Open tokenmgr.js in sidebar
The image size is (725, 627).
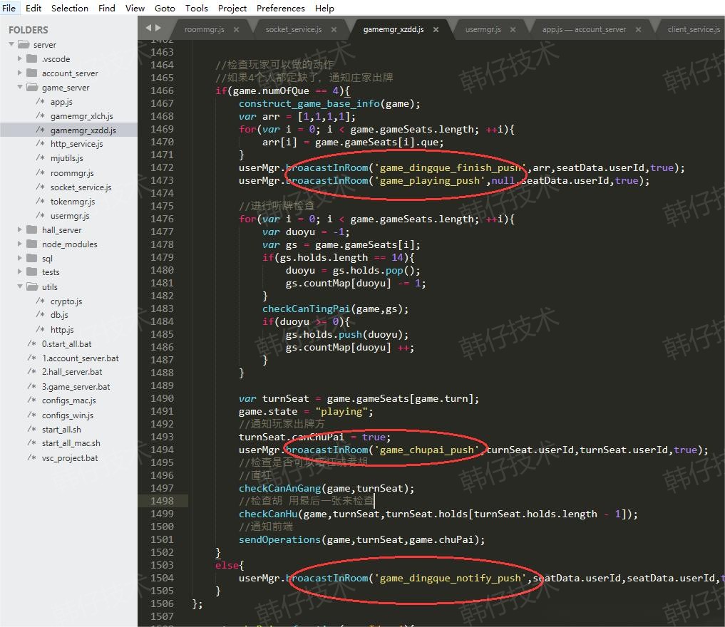pos(73,202)
